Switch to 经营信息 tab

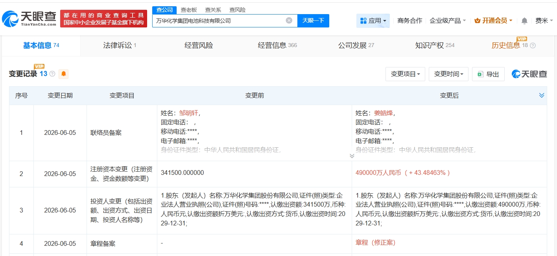point(277,45)
